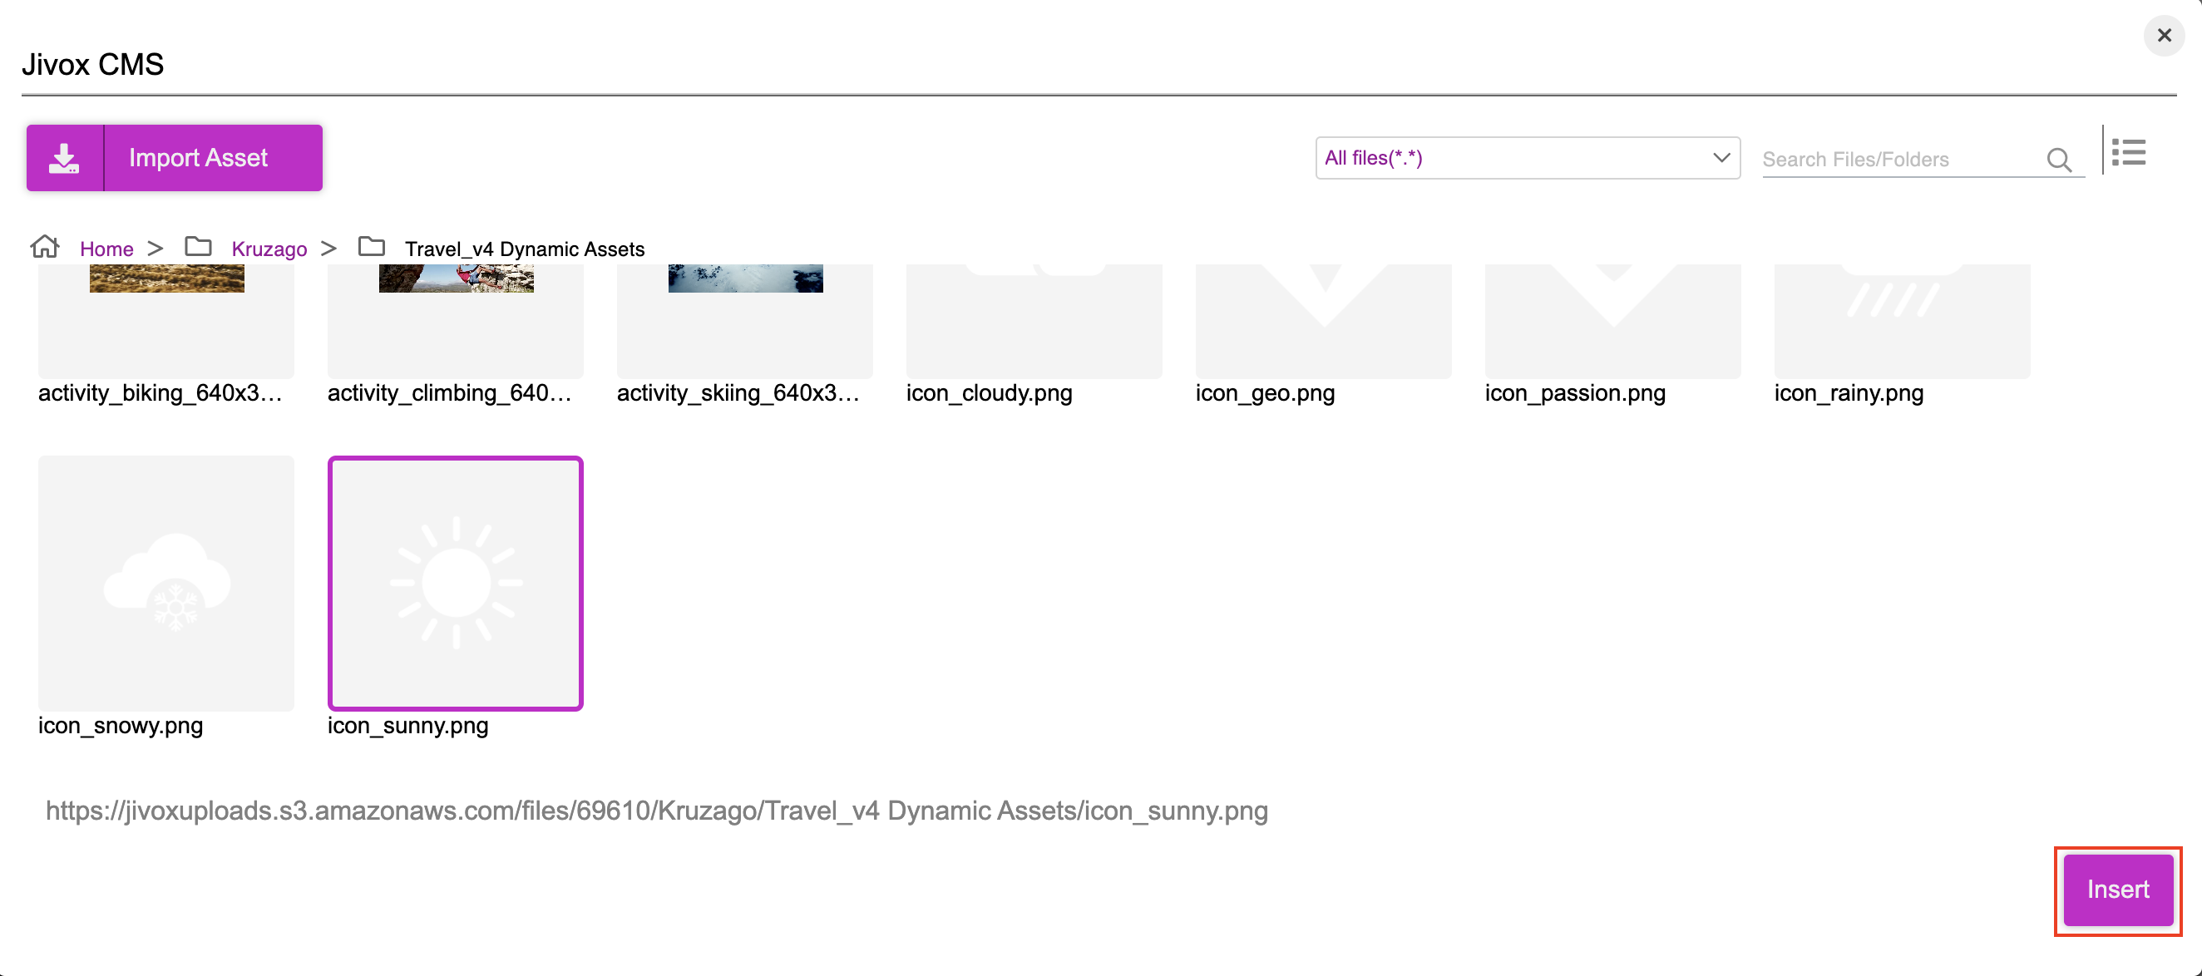Click the icon_sunny.png file name
Image resolution: width=2202 pixels, height=976 pixels.
407,726
